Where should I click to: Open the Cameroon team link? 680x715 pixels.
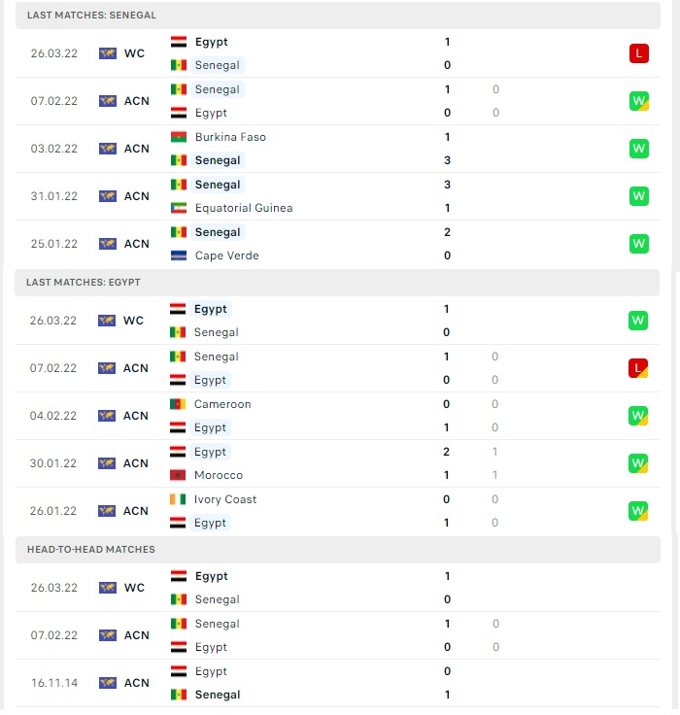tap(222, 404)
